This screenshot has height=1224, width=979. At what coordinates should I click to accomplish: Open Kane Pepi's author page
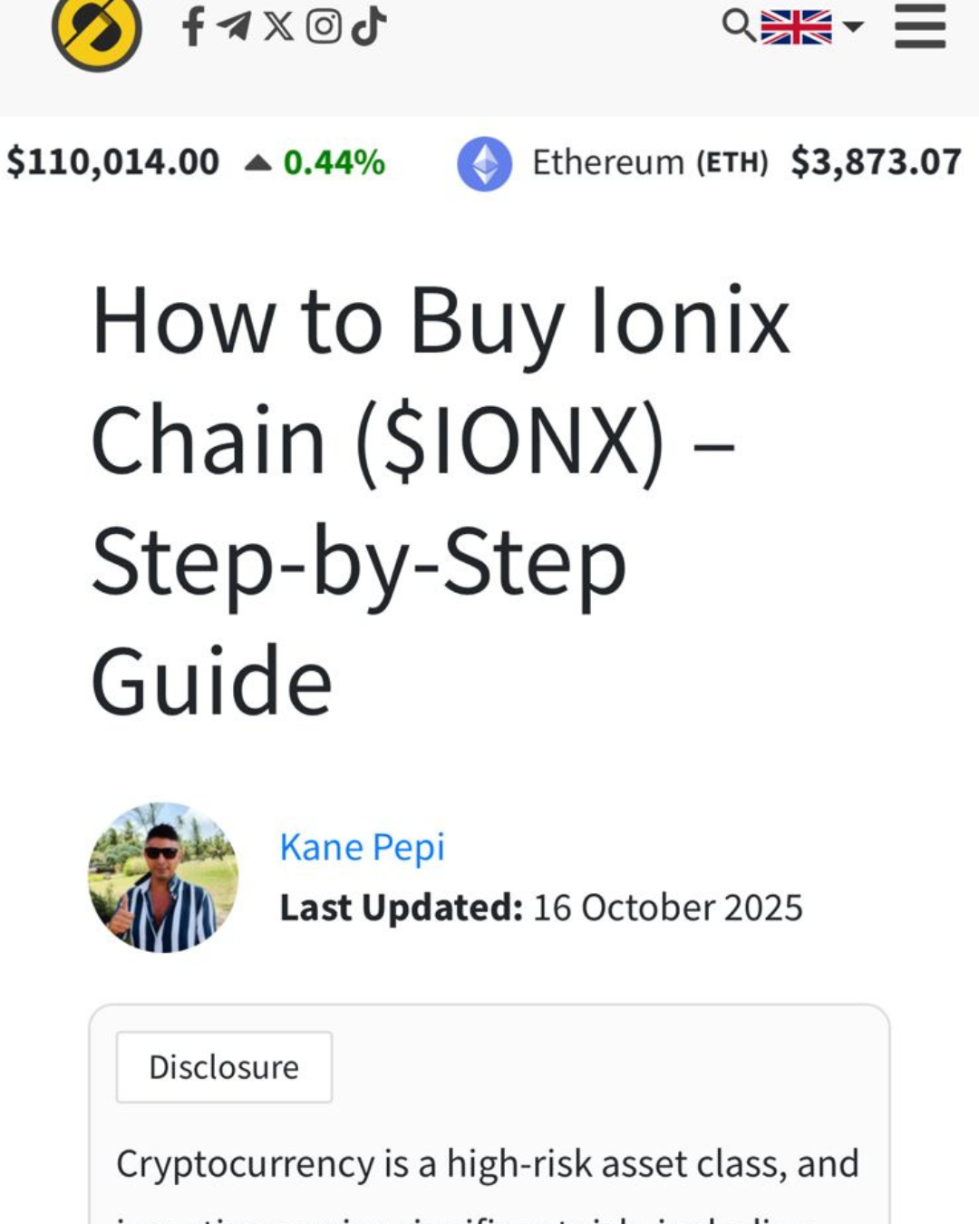[x=362, y=847]
